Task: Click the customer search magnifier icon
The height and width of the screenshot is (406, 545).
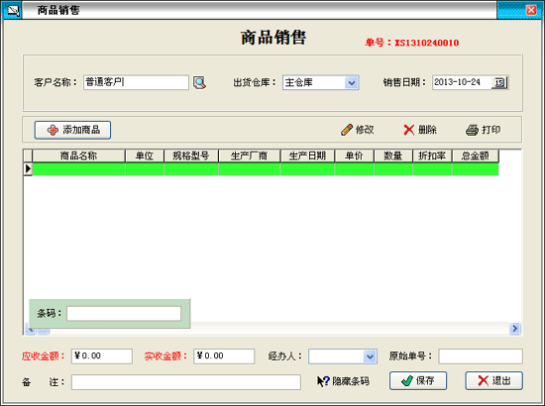Action: 199,82
